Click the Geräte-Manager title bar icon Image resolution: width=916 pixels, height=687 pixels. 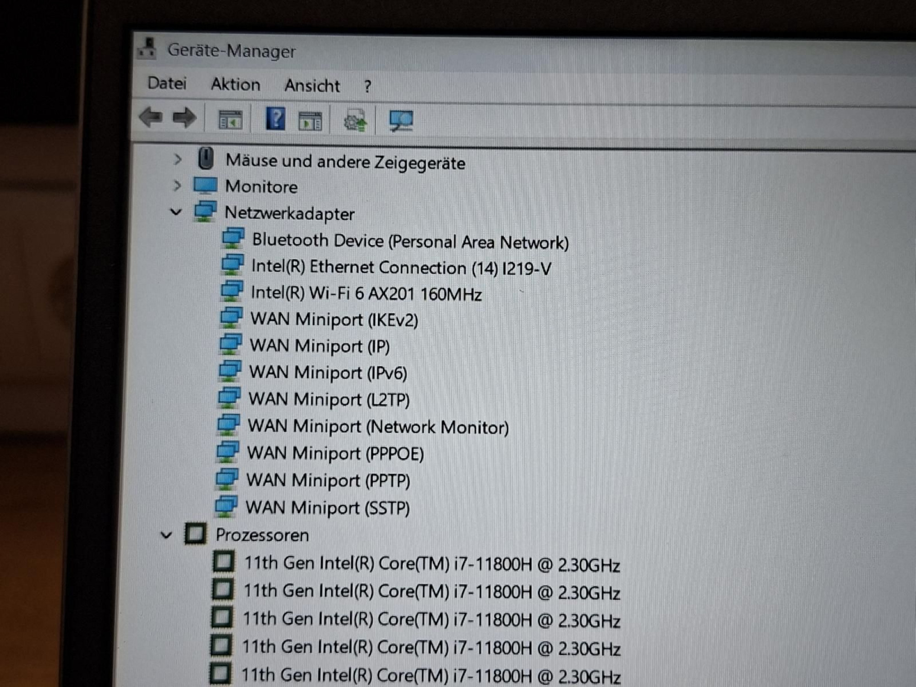[x=147, y=49]
